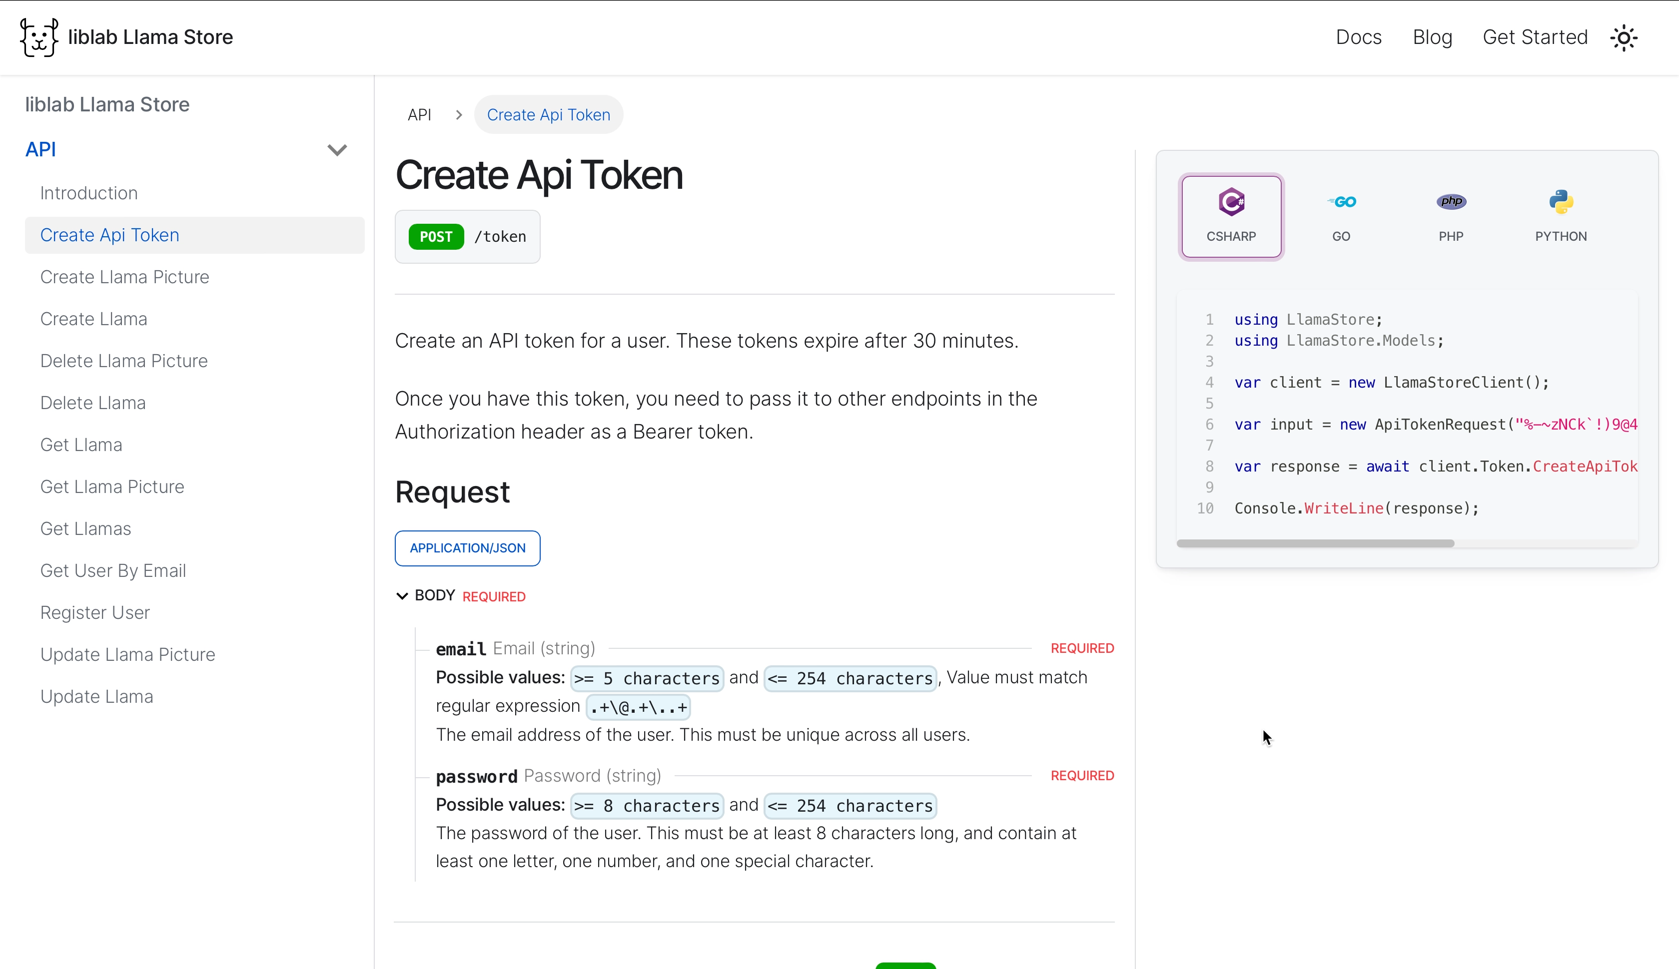Expand the breadcrumb API chevron
The height and width of the screenshot is (969, 1679).
pyautogui.click(x=458, y=114)
